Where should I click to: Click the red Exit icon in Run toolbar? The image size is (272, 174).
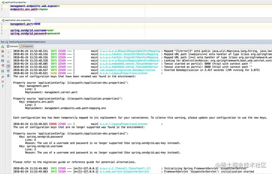point(3,65)
